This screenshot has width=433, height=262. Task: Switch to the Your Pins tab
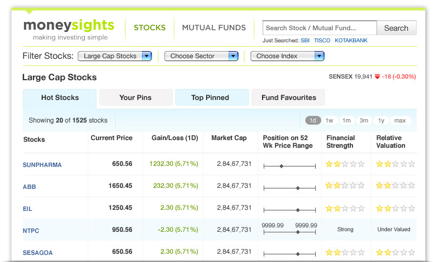(x=135, y=97)
